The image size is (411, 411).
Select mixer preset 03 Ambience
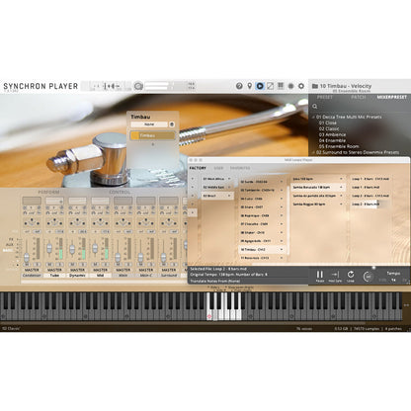pos(332,134)
